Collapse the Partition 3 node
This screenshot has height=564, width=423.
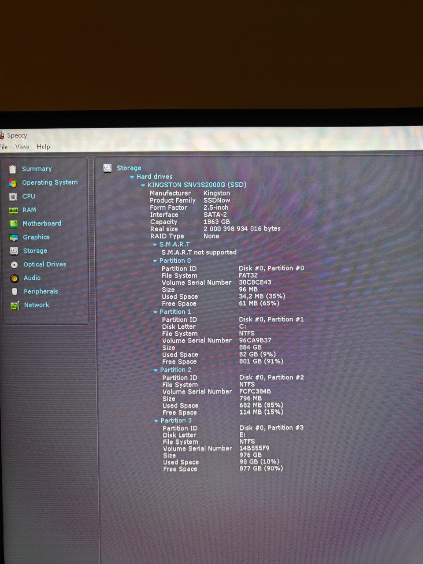coord(156,421)
